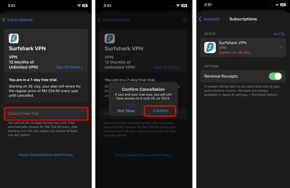Open the Surfshark VPN subscription row
The width and height of the screenshot is (290, 188).
(x=243, y=48)
